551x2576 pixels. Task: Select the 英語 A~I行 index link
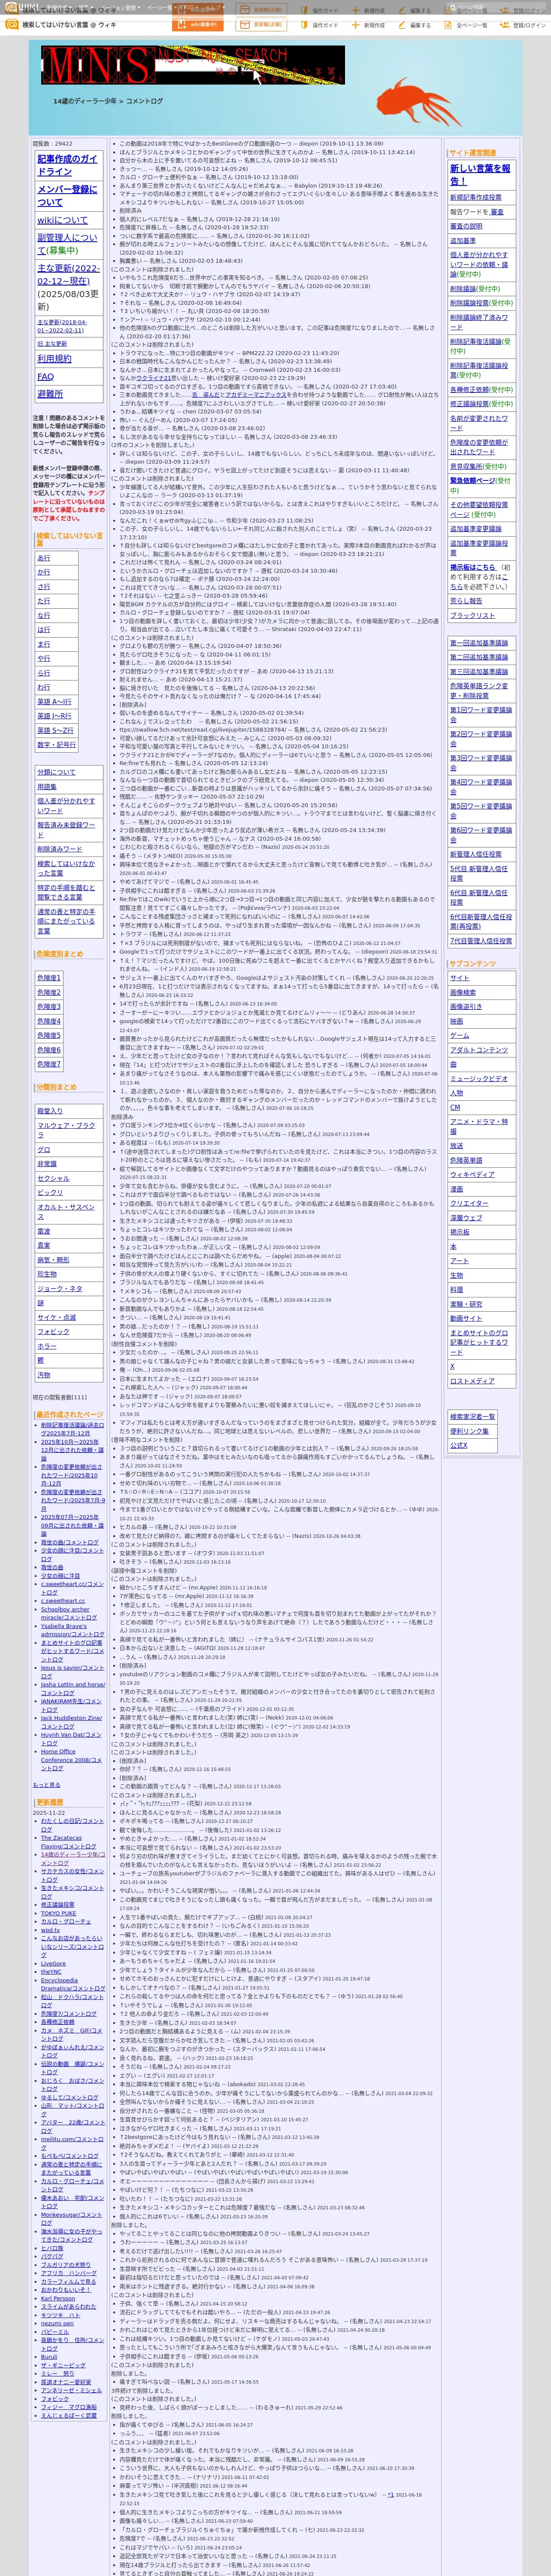(x=54, y=702)
